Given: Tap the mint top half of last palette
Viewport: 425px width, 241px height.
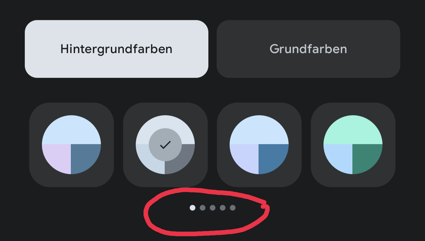Looking at the screenshot, I should (353, 130).
